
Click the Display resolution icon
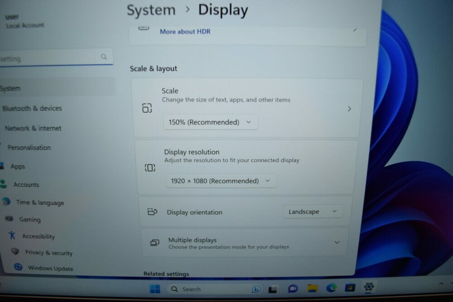coord(150,168)
